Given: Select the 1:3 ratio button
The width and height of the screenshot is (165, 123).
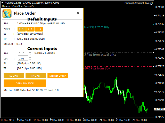Looking at the screenshot, I should (30, 29).
